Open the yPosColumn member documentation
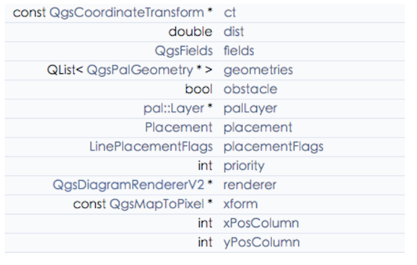 262,242
